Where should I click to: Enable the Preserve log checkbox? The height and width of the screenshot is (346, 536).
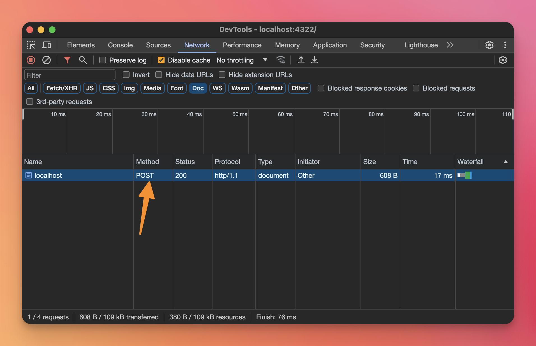click(x=103, y=60)
